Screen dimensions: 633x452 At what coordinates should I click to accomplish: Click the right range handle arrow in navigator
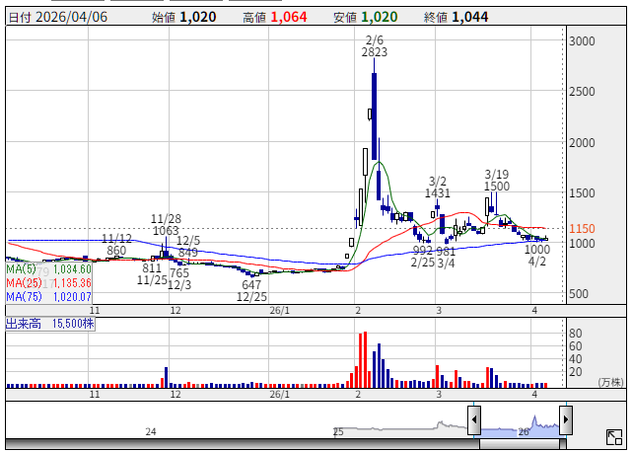point(565,420)
